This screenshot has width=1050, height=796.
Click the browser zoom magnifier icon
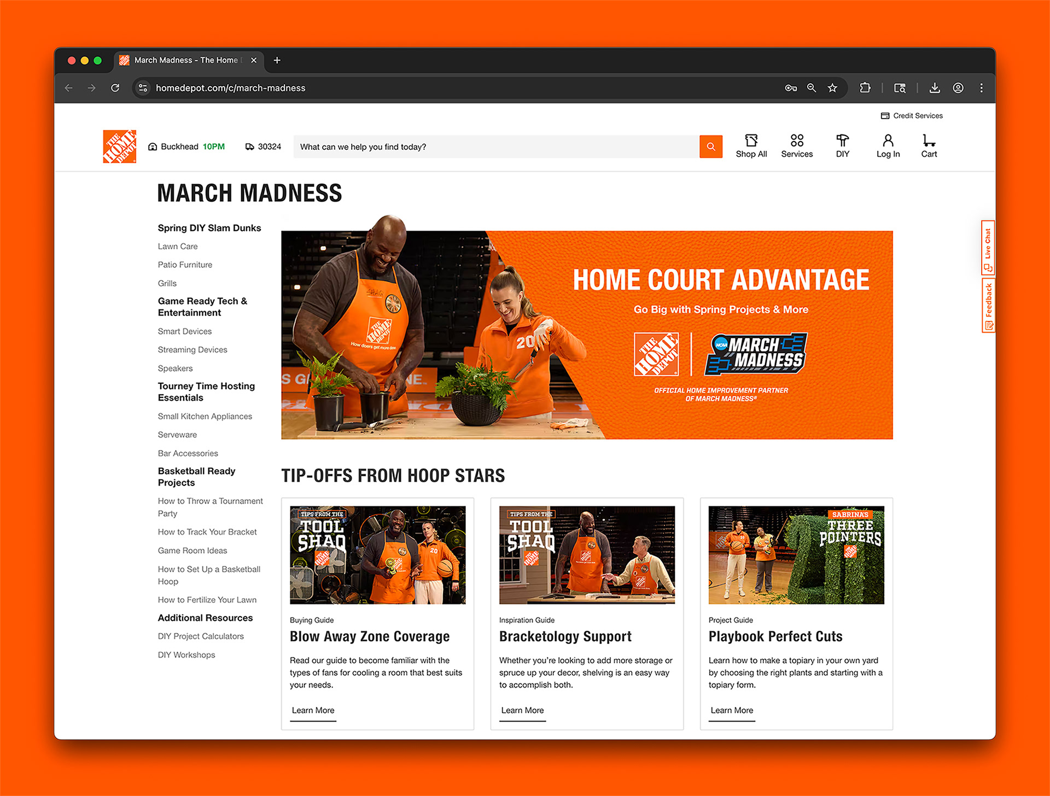pos(812,88)
